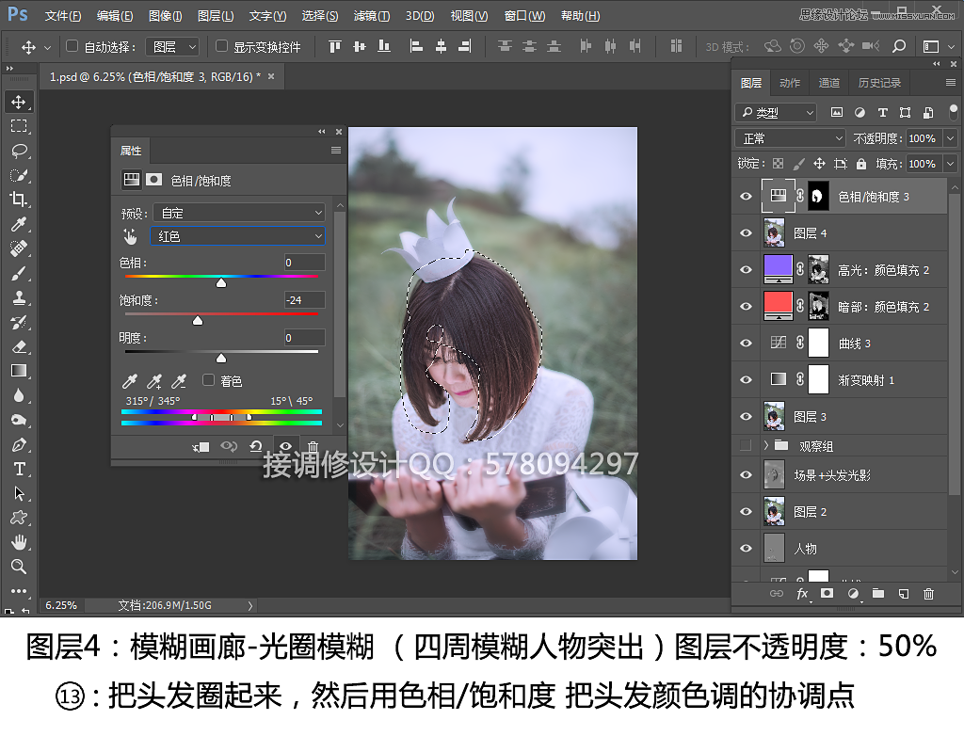Delete the adjustment layer from Properties trash

[313, 446]
